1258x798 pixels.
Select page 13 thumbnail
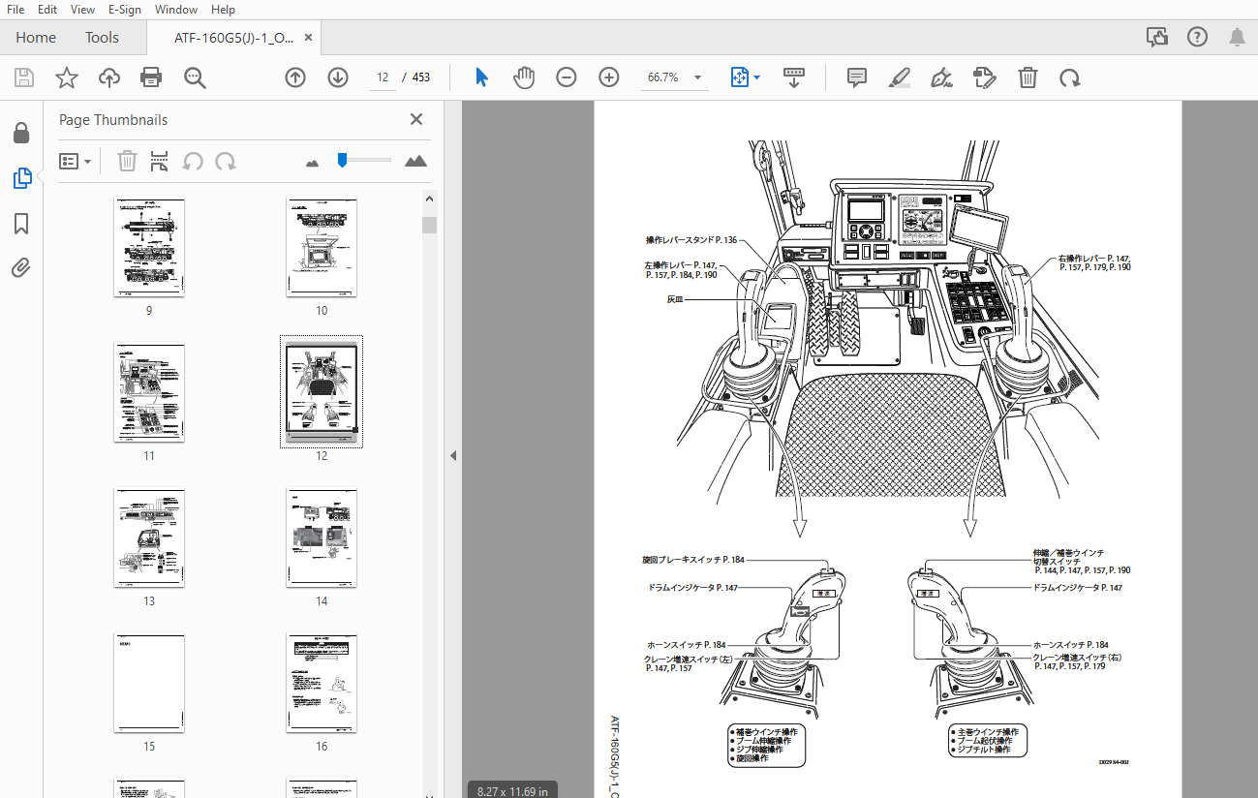pyautogui.click(x=149, y=538)
